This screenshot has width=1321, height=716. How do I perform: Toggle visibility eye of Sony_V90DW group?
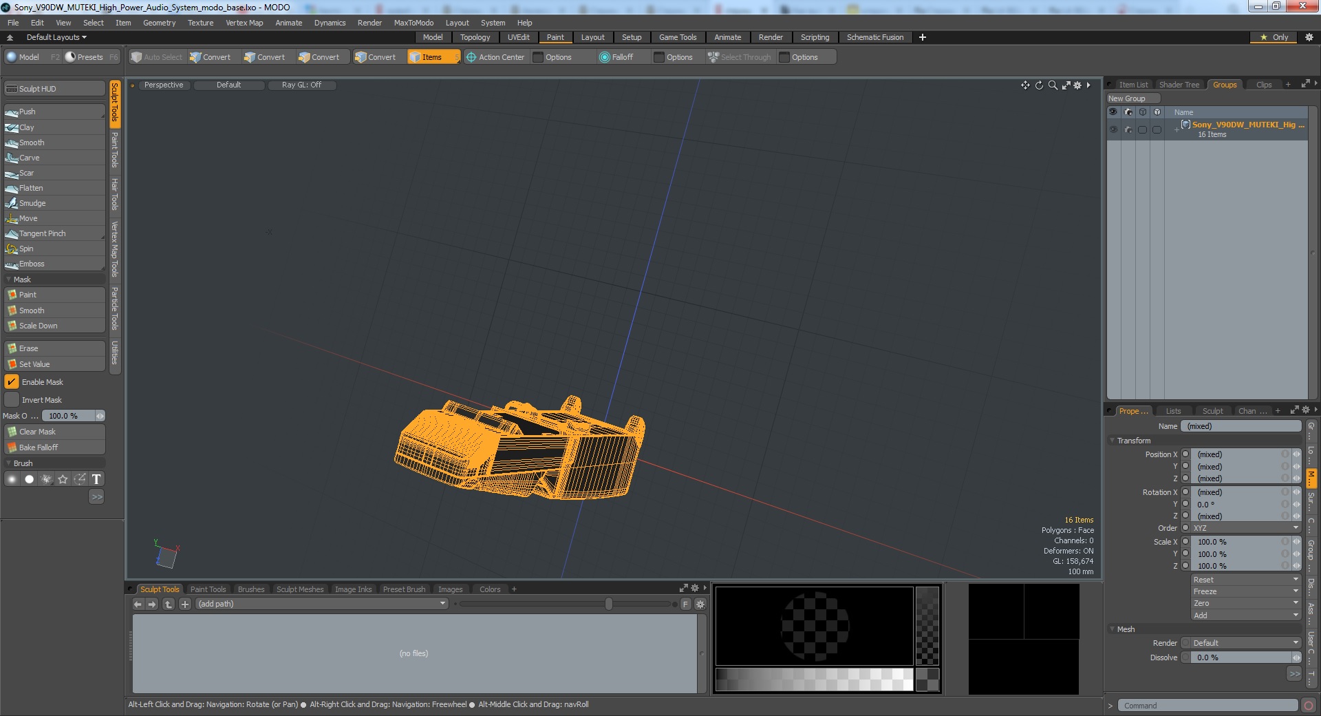click(x=1113, y=129)
